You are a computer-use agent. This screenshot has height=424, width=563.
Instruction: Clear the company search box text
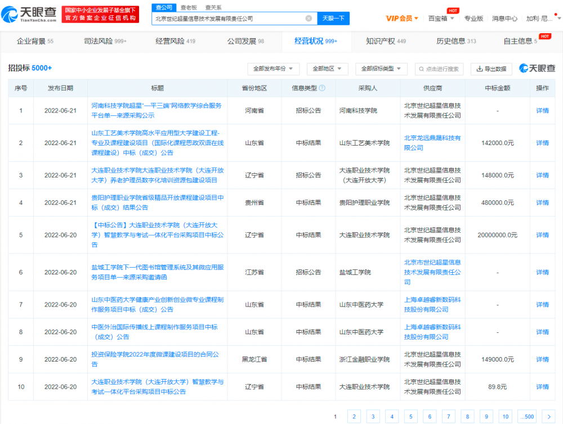point(309,19)
